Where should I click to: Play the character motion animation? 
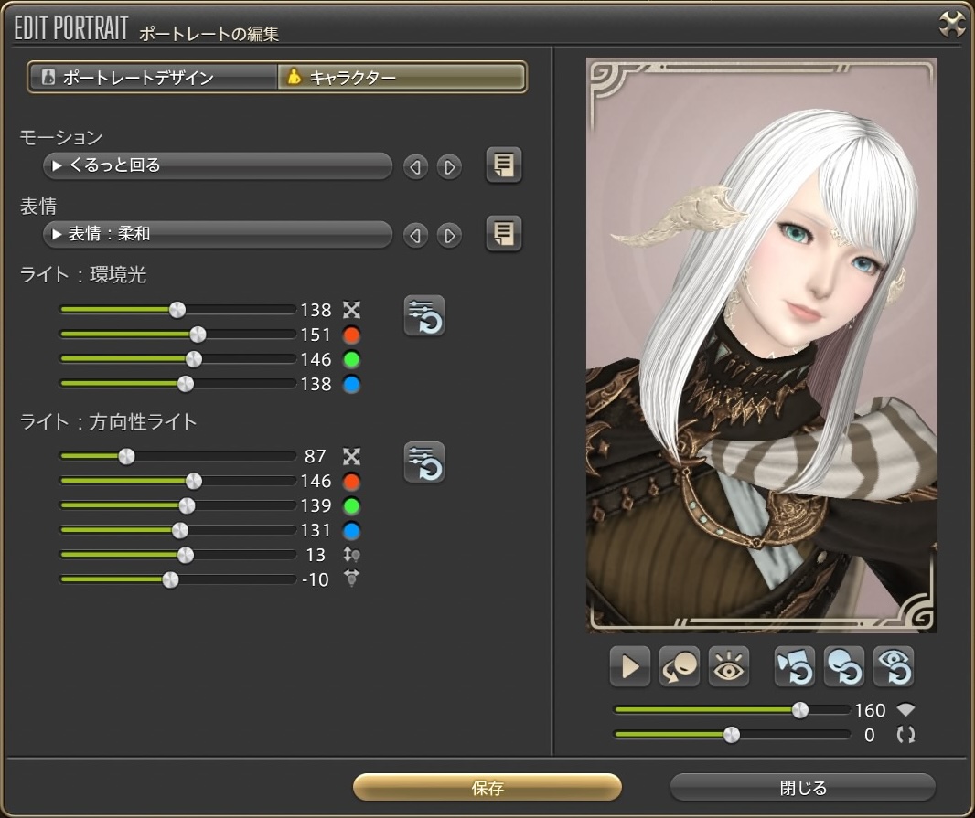tap(629, 667)
